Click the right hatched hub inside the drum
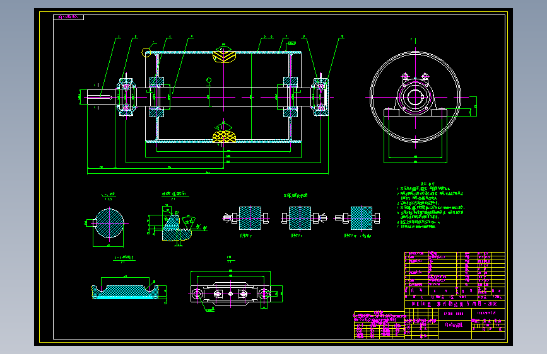The height and width of the screenshot is (354, 547). [290, 97]
